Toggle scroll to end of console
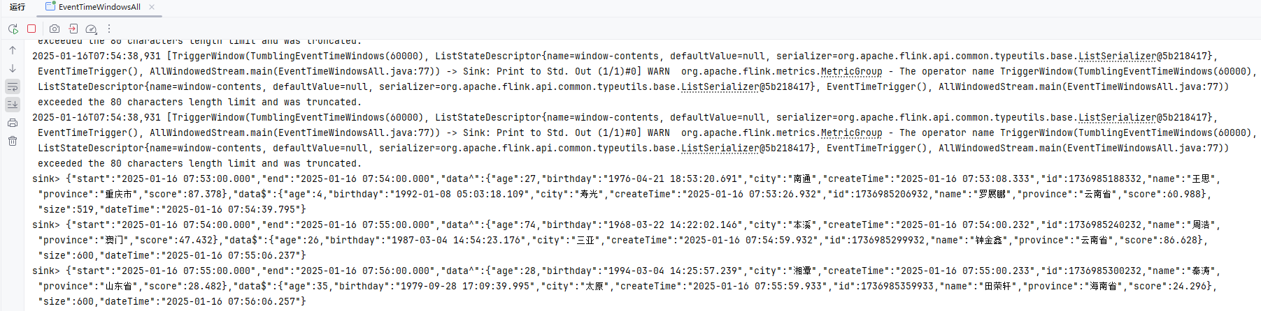Image resolution: width=1261 pixels, height=311 pixels. 13,105
